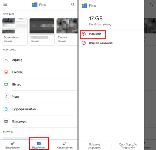The height and width of the screenshot is (150, 156).
Task: Click the Βοήθεια και σχόλια question icon
Action: (x=84, y=43)
